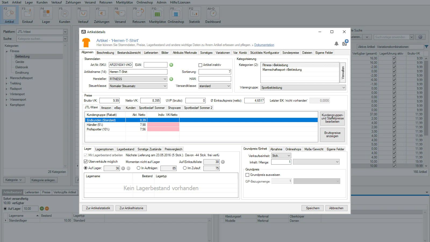The height and width of the screenshot is (242, 430).
Task: Select the In Aufträgen radio button
Action: pos(138,168)
